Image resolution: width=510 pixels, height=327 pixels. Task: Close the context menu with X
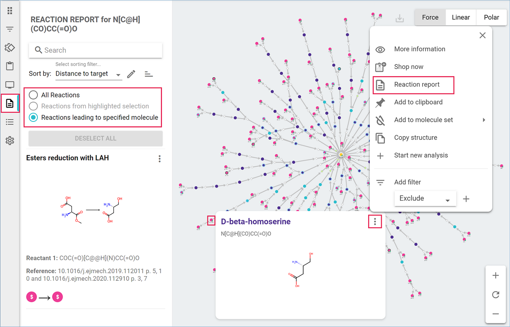[482, 35]
